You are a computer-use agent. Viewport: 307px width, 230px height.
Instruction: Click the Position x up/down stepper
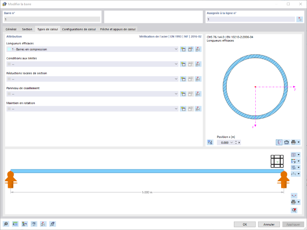[236, 142]
